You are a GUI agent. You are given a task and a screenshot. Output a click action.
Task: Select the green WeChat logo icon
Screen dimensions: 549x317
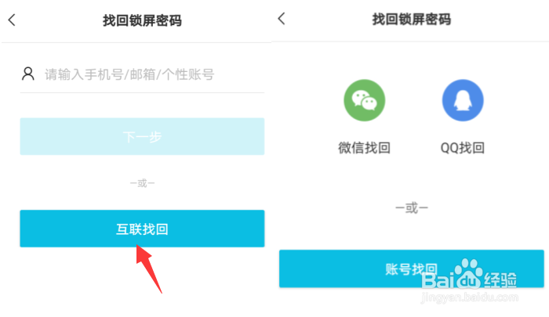point(364,100)
